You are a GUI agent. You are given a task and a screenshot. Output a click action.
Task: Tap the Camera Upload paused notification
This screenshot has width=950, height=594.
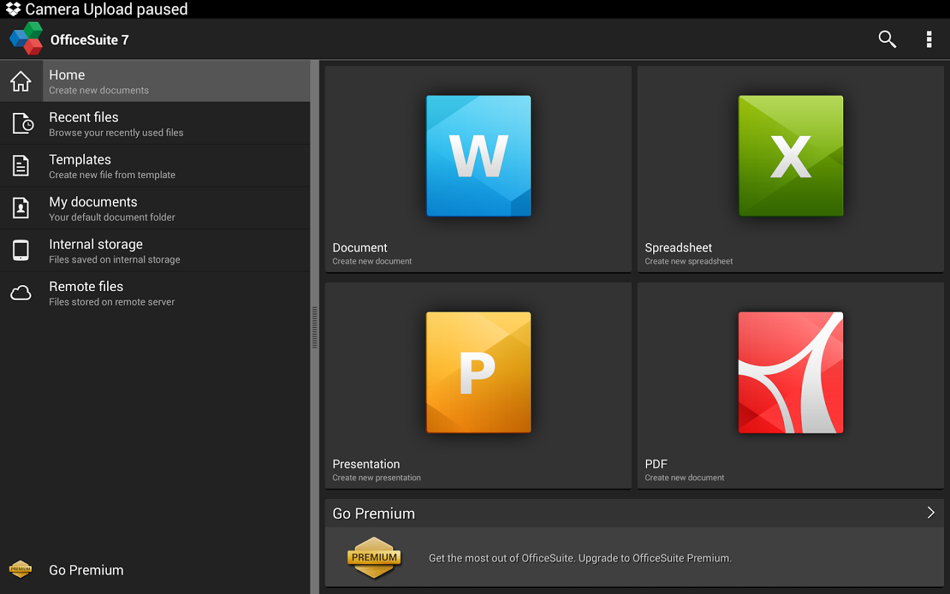click(x=106, y=9)
